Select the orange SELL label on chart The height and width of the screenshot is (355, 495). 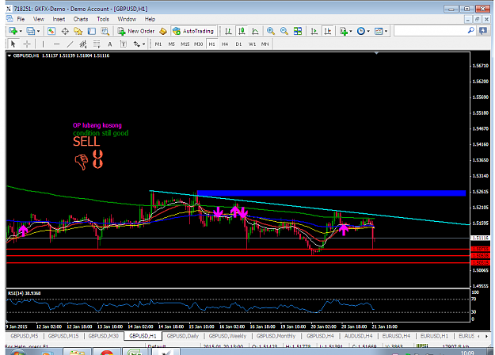(86, 142)
